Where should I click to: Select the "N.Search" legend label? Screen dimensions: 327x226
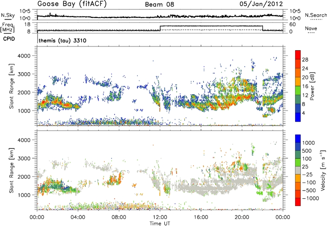tap(316, 15)
